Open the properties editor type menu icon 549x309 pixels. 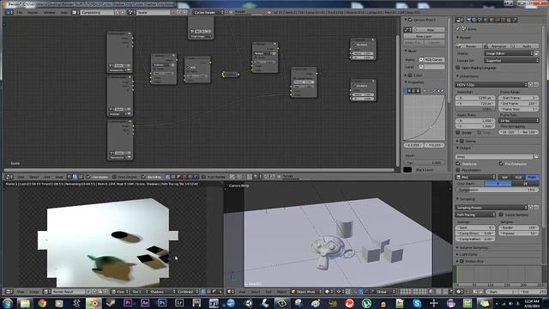[460, 21]
